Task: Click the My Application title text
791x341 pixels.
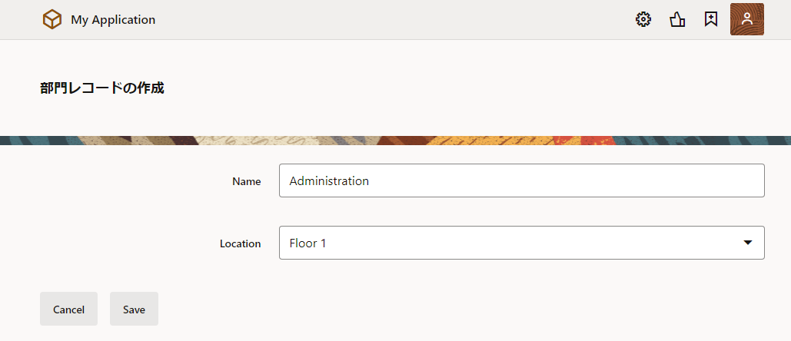Action: point(113,20)
